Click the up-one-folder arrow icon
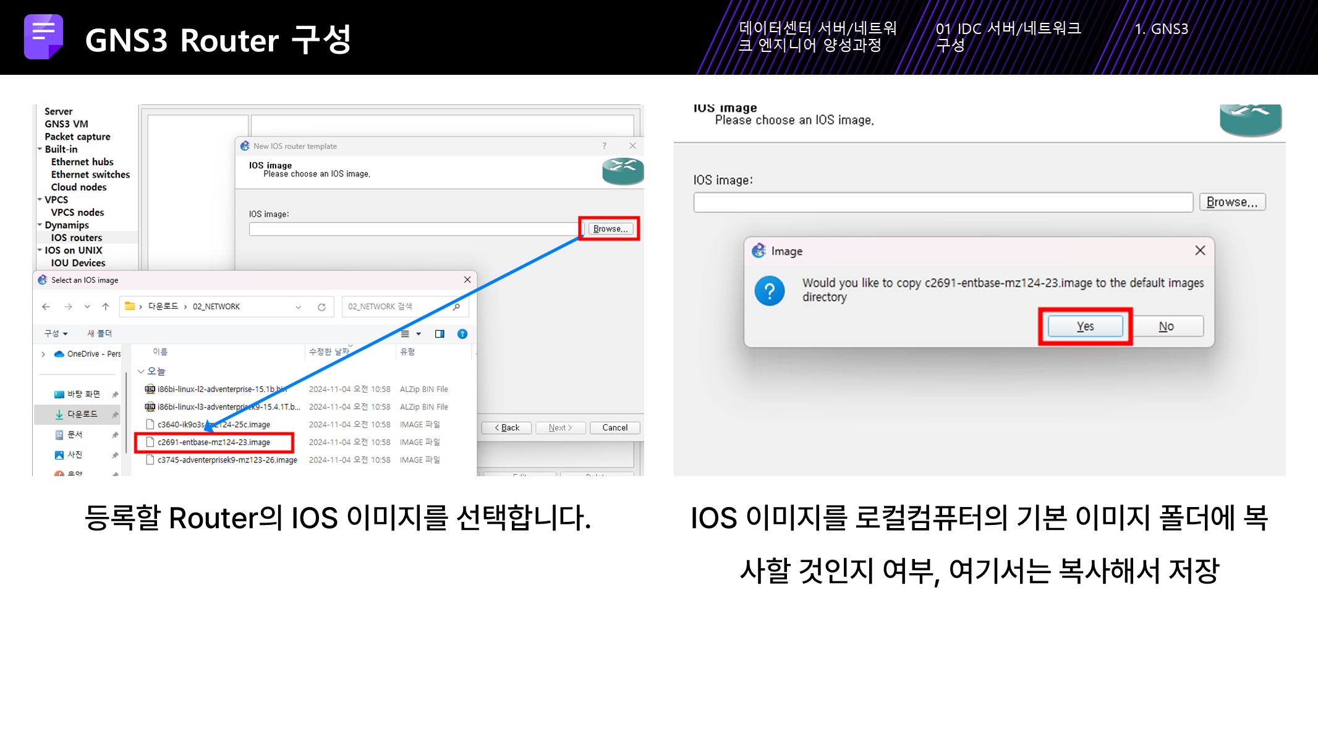The width and height of the screenshot is (1318, 742). (106, 307)
